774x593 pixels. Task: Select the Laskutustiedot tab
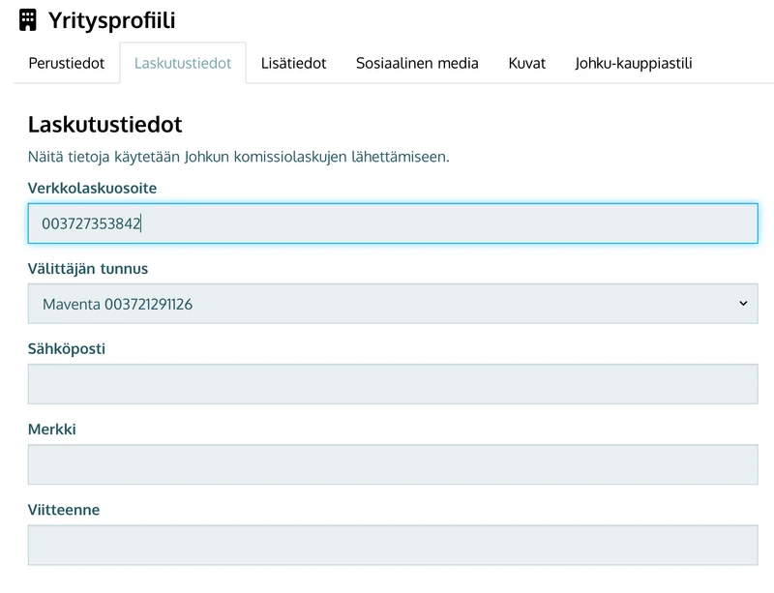point(183,63)
